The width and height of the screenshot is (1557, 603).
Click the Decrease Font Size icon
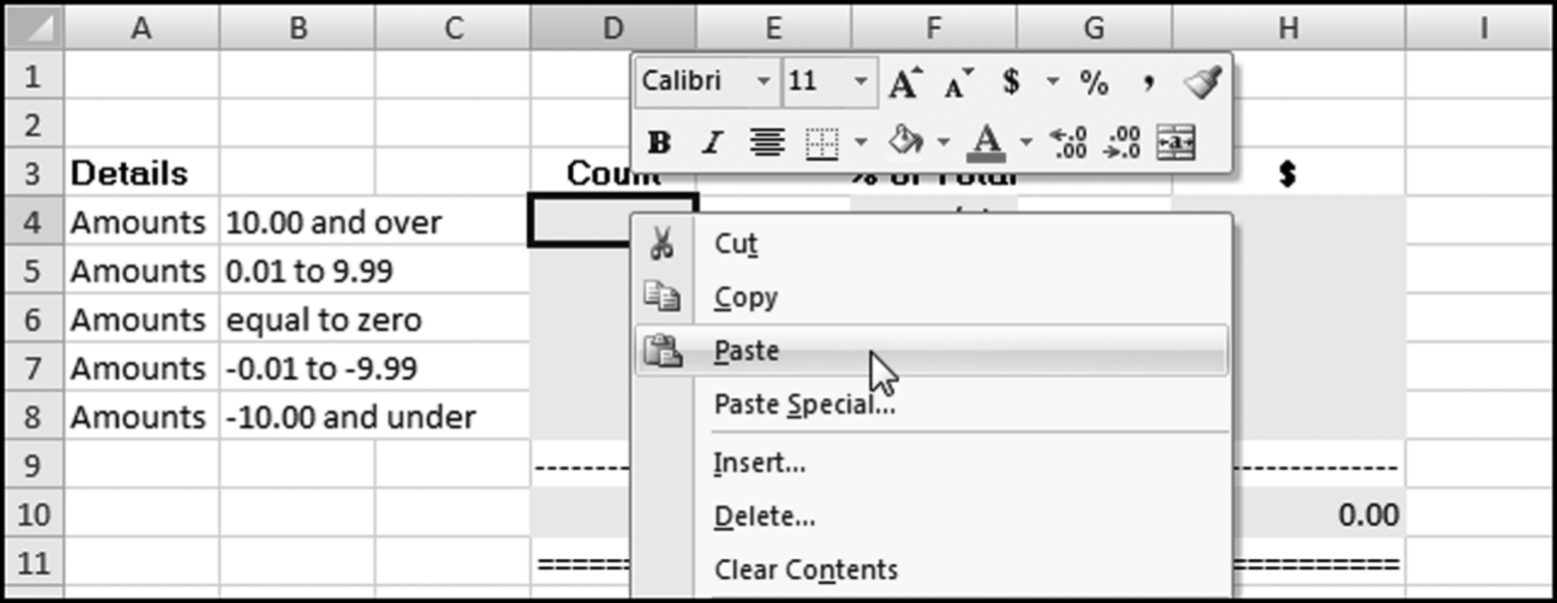[x=959, y=84]
